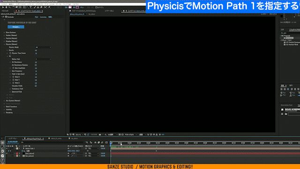Click the Spin Frequency value
This screenshot has height=169, width=300.
coord(36,71)
